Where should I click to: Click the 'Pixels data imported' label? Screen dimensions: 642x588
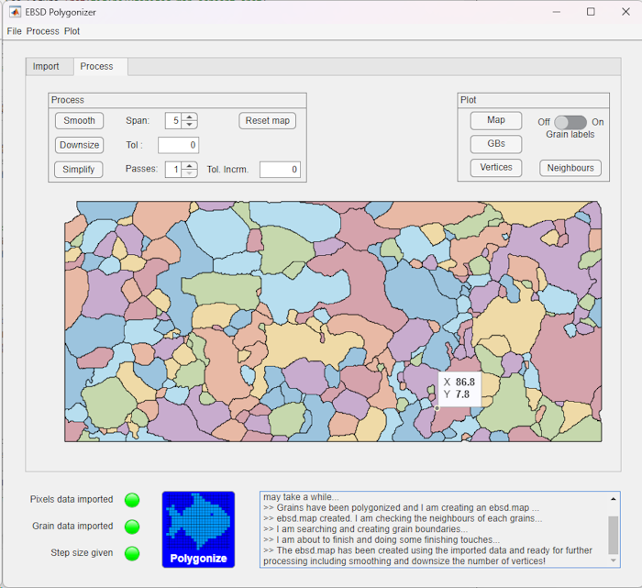(72, 500)
